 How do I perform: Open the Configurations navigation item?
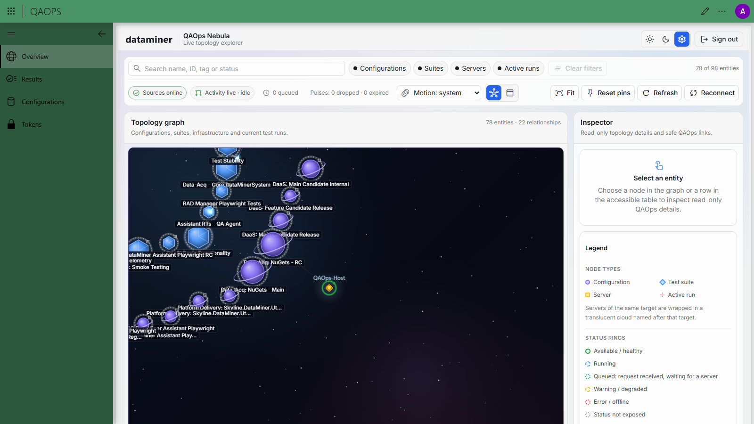click(x=57, y=102)
